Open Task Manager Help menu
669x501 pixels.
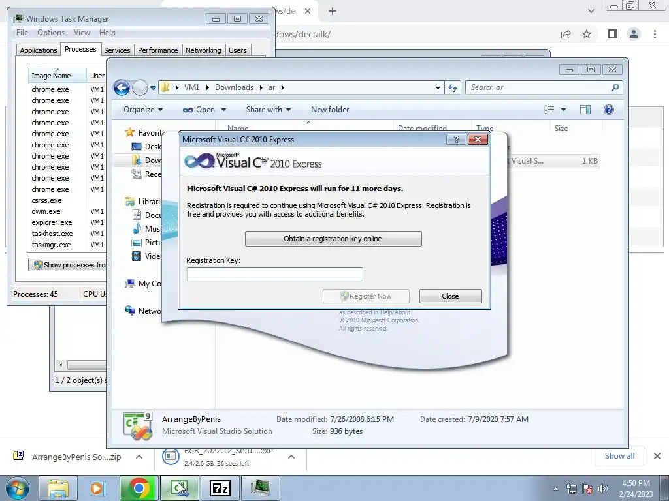(107, 33)
